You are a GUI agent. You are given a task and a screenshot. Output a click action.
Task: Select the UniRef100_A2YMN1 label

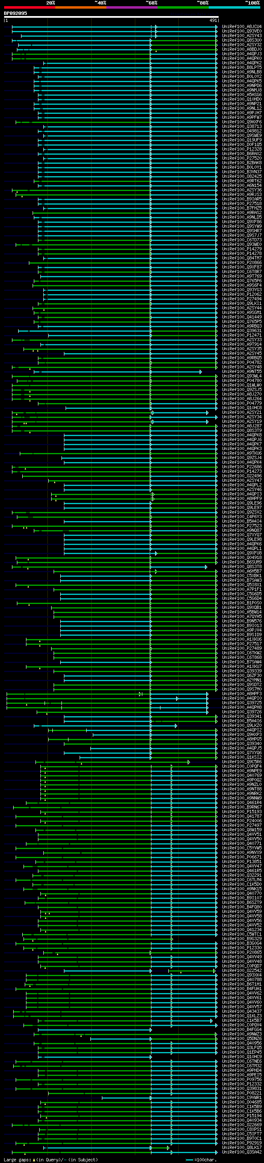[x=242, y=680]
